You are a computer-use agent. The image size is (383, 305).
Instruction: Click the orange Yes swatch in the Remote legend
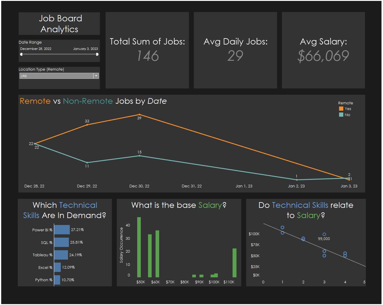tap(342, 109)
